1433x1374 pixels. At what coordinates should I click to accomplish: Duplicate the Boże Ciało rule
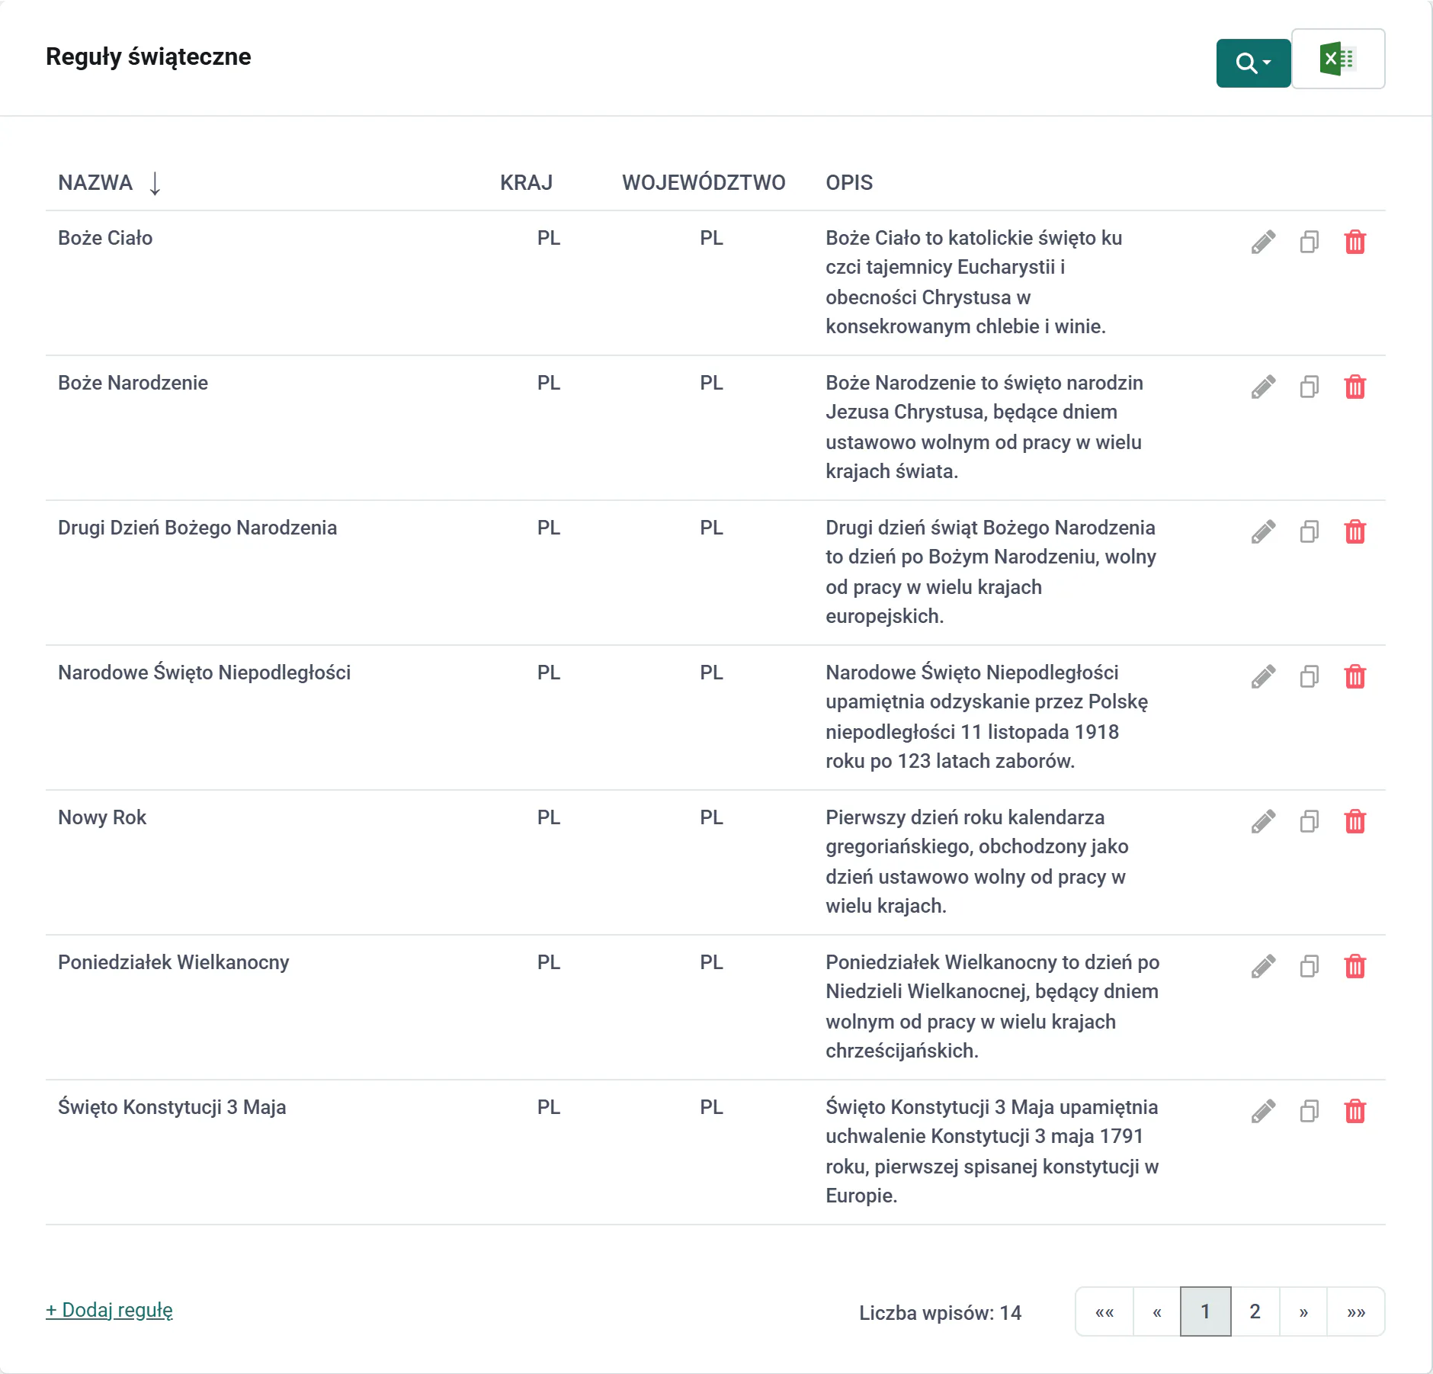pyautogui.click(x=1310, y=242)
